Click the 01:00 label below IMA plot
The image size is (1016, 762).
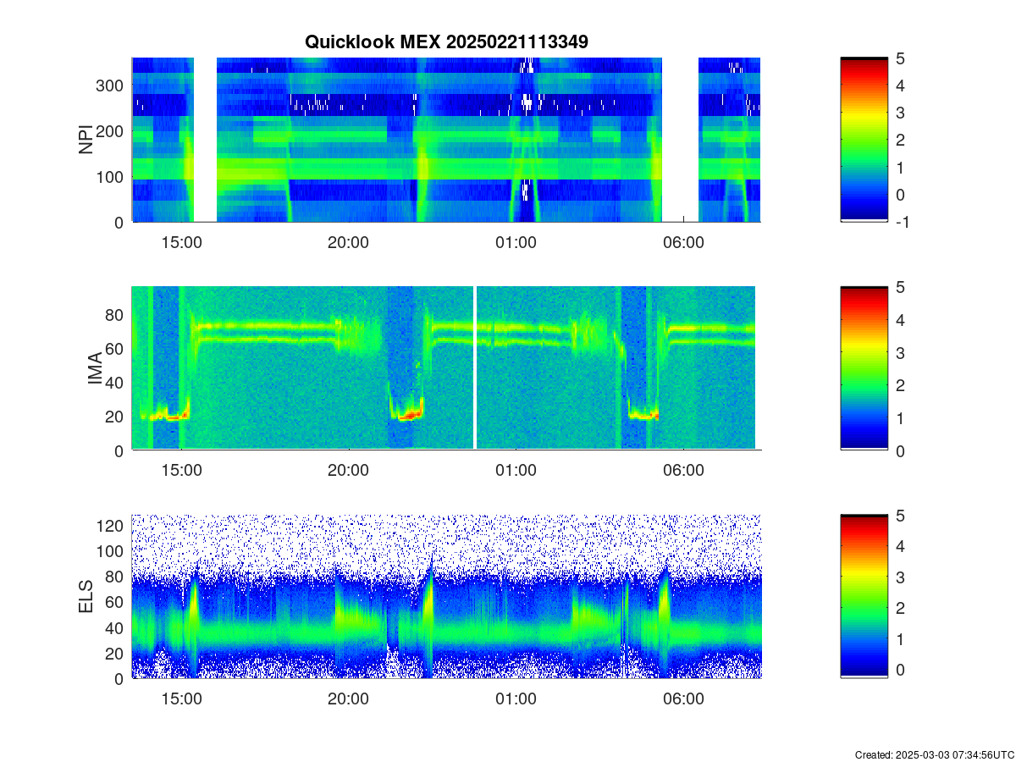516,470
